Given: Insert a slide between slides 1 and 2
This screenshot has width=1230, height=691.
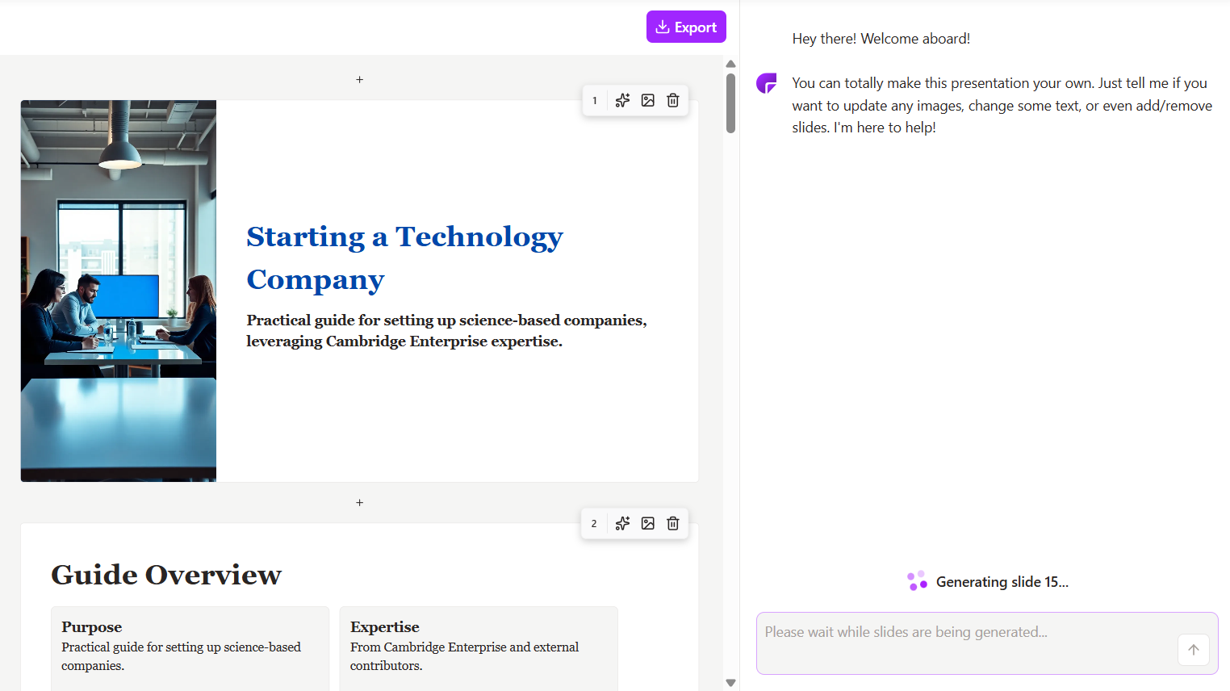Looking at the screenshot, I should (360, 503).
